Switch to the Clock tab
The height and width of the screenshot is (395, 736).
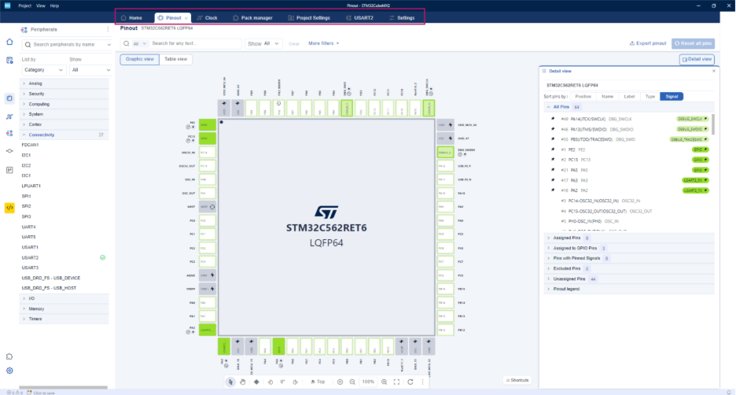[x=207, y=18]
